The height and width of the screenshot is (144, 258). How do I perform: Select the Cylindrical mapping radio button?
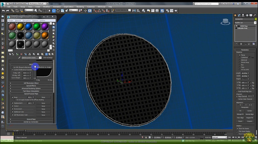[x=240, y=57]
